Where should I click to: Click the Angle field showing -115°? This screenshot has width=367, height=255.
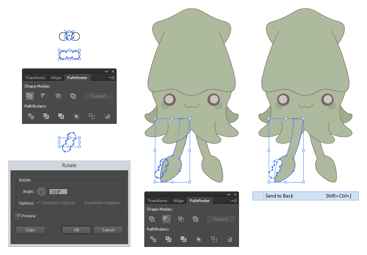click(58, 192)
